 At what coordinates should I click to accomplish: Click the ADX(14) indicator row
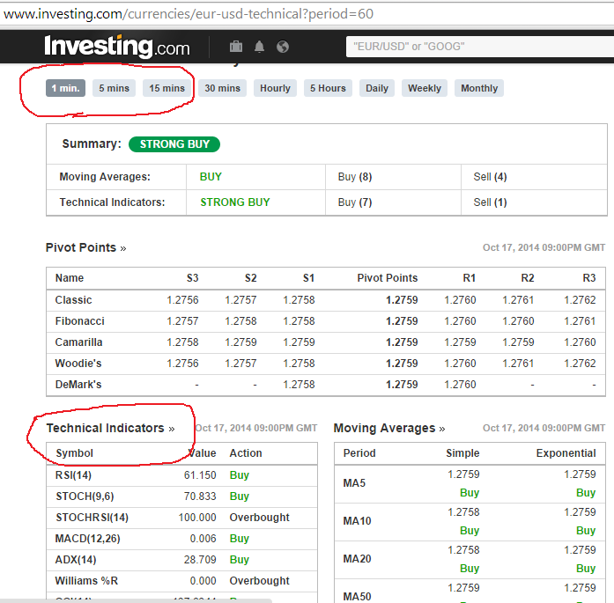tap(182, 560)
